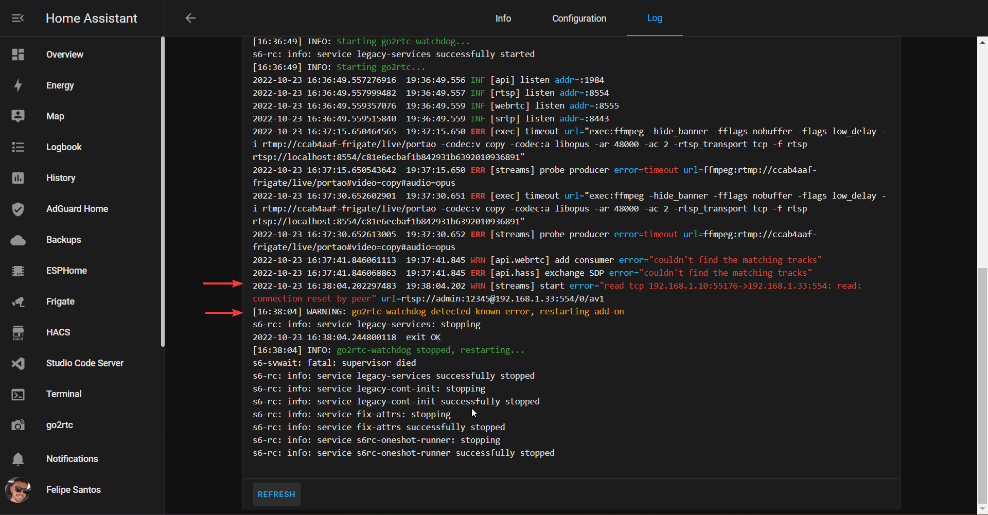This screenshot has height=515, width=988.
Task: Launch Studio Code Server
Action: click(84, 363)
